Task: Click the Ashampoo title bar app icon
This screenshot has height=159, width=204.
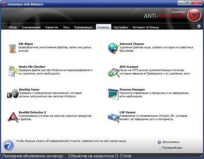Action: pos(3,4)
